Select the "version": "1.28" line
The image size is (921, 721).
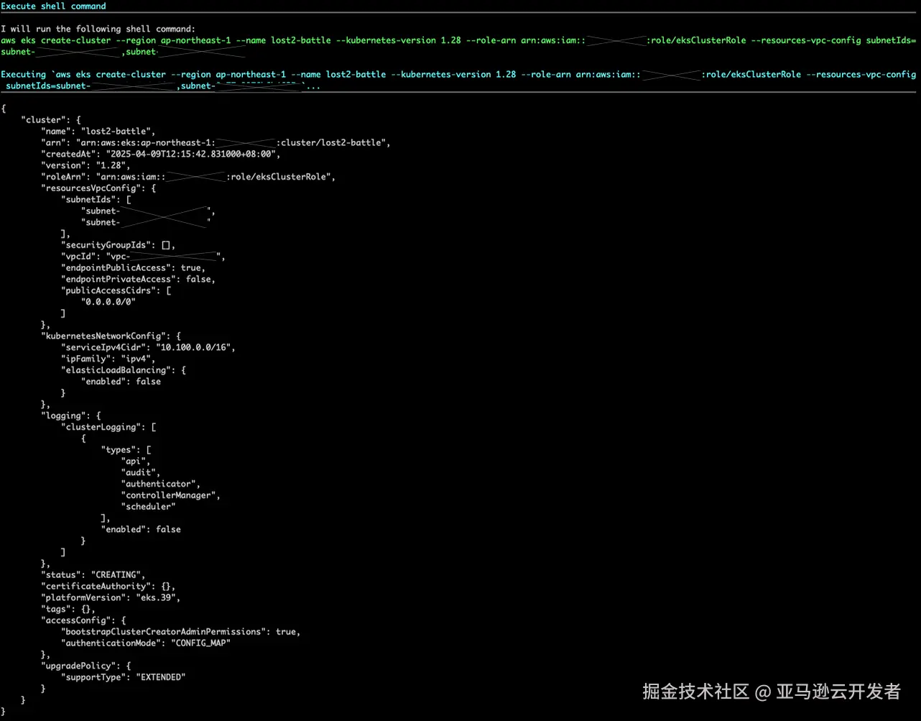click(85, 165)
